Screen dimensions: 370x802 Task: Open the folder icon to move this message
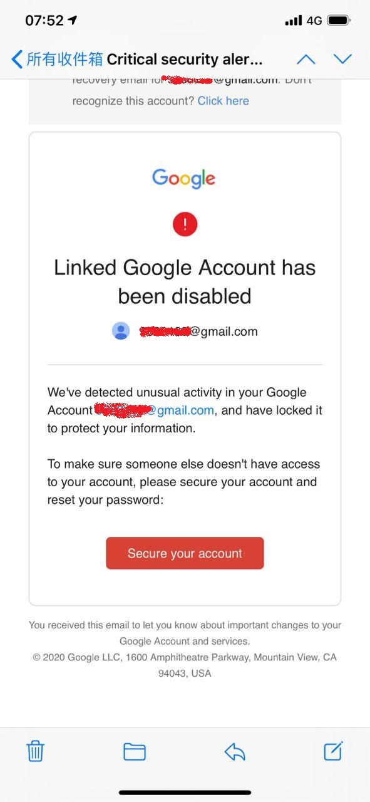tap(135, 751)
